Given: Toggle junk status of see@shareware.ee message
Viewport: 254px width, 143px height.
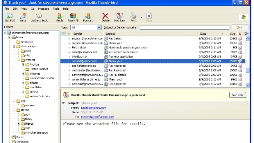Looking at the screenshot, I should pos(240,66).
